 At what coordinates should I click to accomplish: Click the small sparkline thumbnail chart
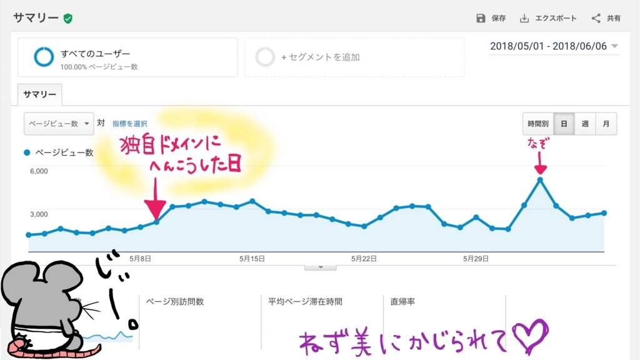pos(108,337)
